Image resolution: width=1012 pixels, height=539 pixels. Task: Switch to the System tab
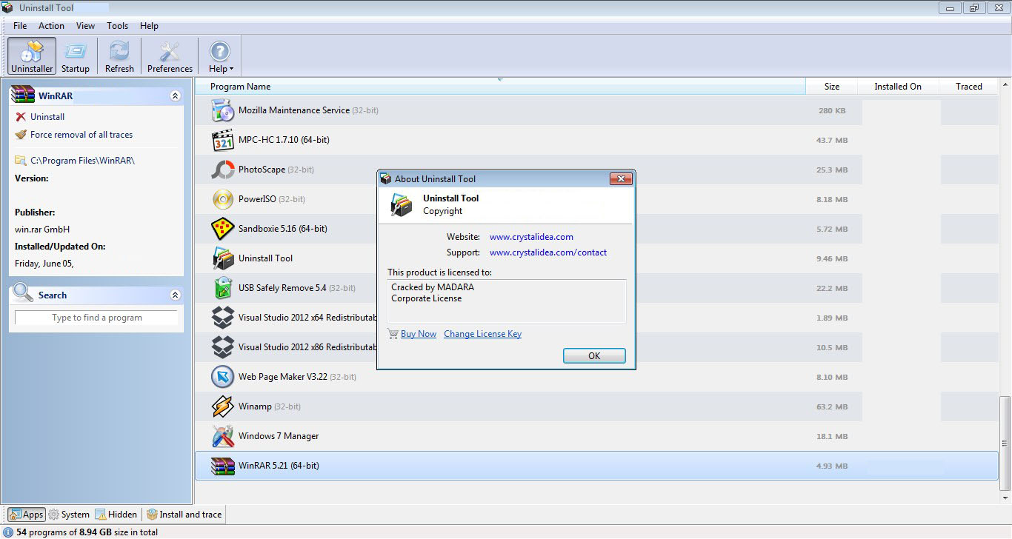[x=69, y=515]
